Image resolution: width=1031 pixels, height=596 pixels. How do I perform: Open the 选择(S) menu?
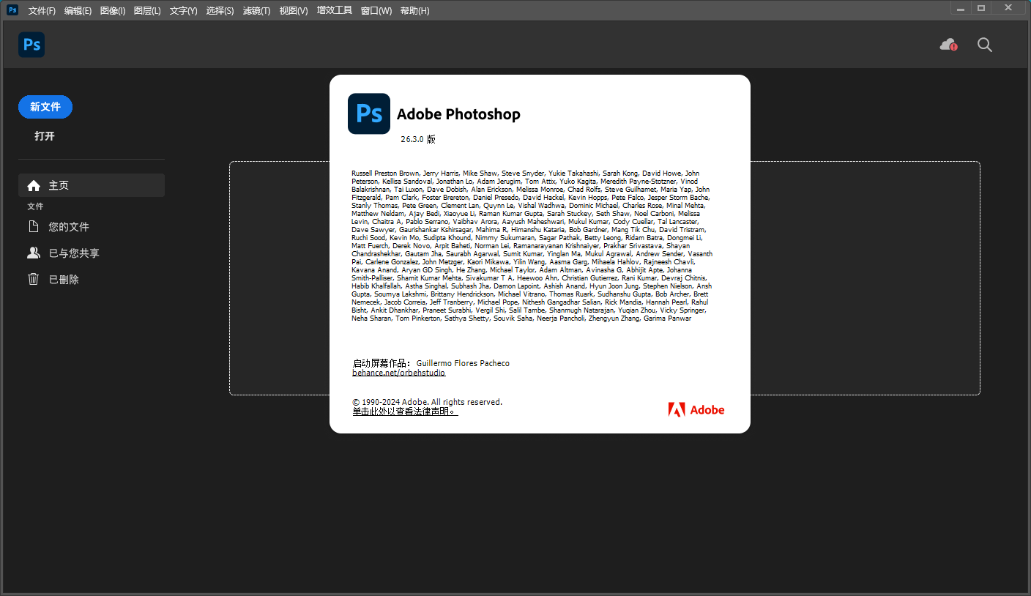(220, 11)
